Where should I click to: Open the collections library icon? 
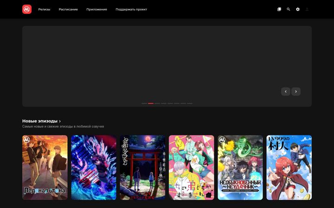[x=279, y=9]
